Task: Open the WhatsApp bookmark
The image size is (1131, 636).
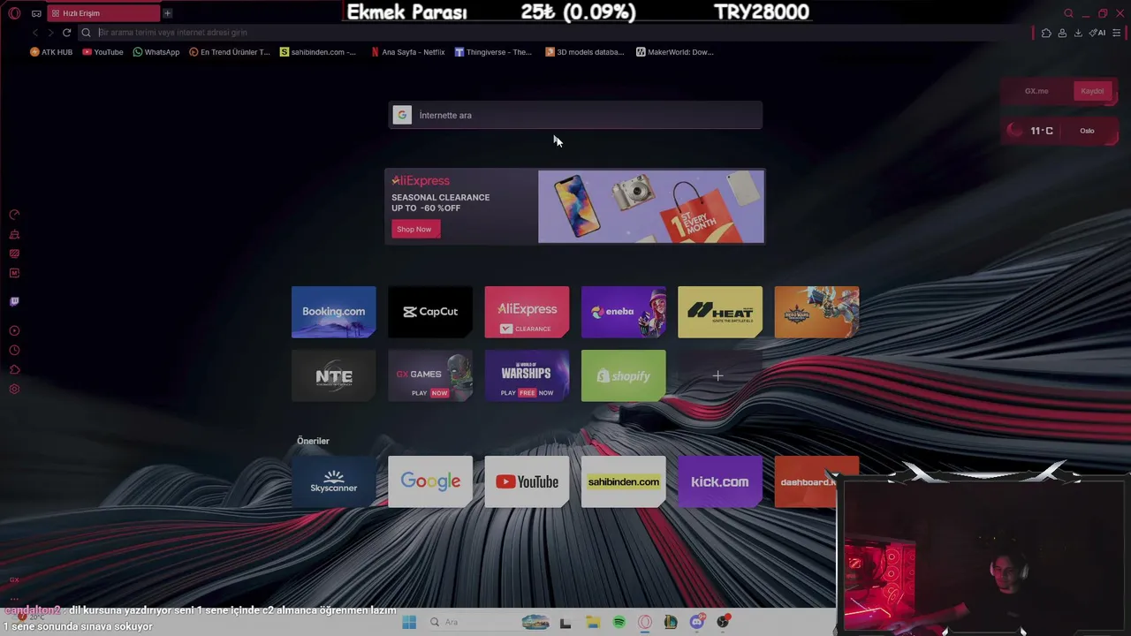Action: pos(156,52)
